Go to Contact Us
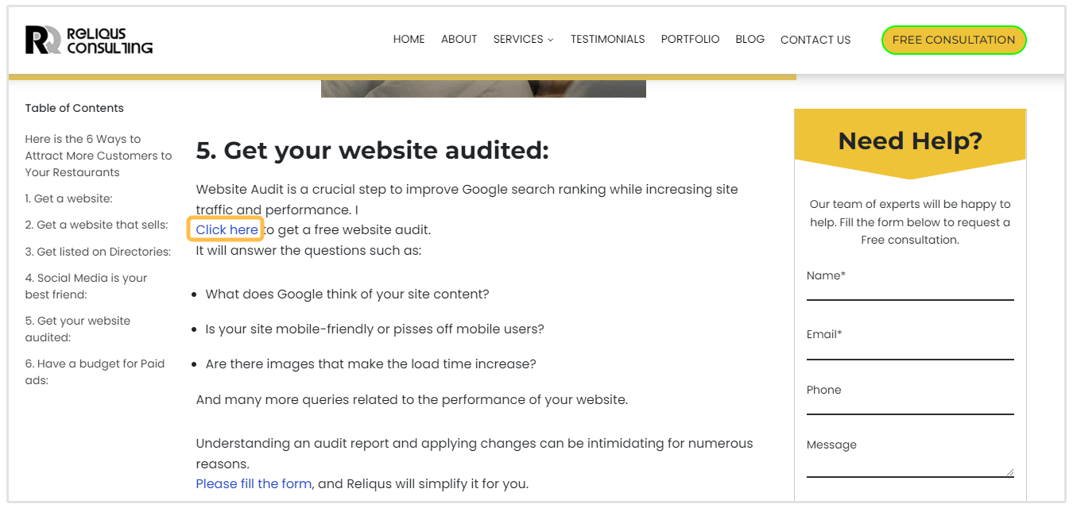 point(815,40)
